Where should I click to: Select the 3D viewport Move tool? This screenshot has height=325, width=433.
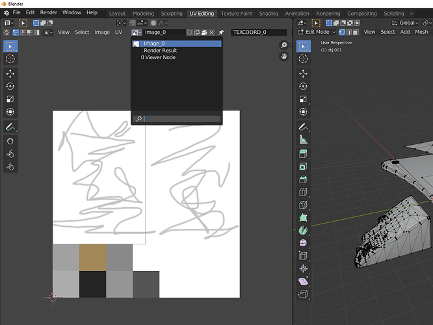[303, 73]
